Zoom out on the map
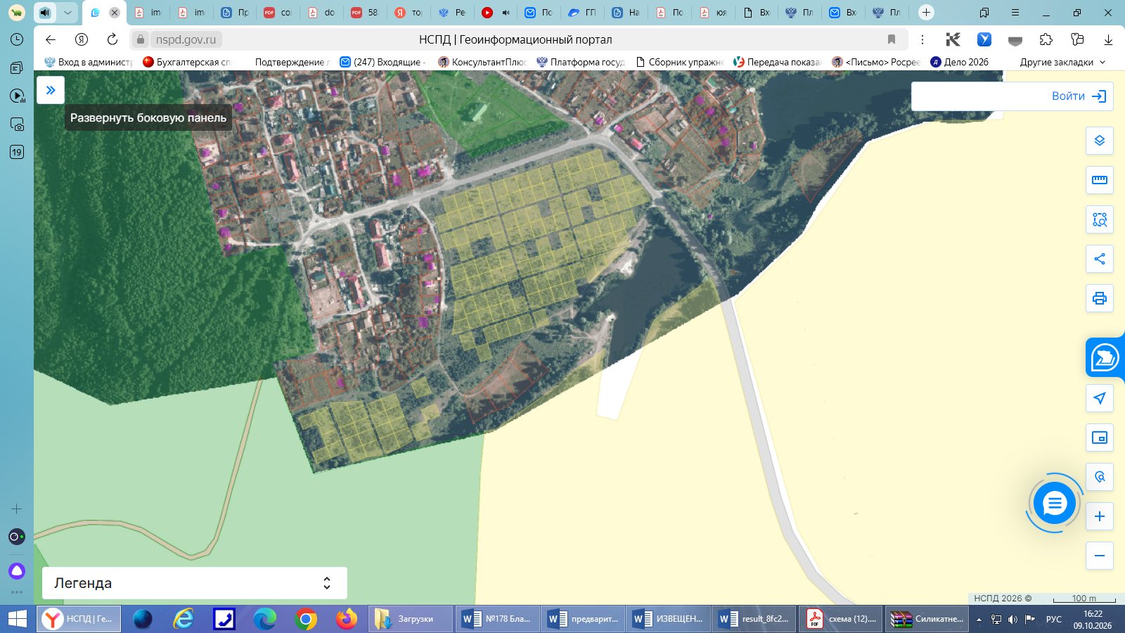1125x633 pixels. point(1100,556)
